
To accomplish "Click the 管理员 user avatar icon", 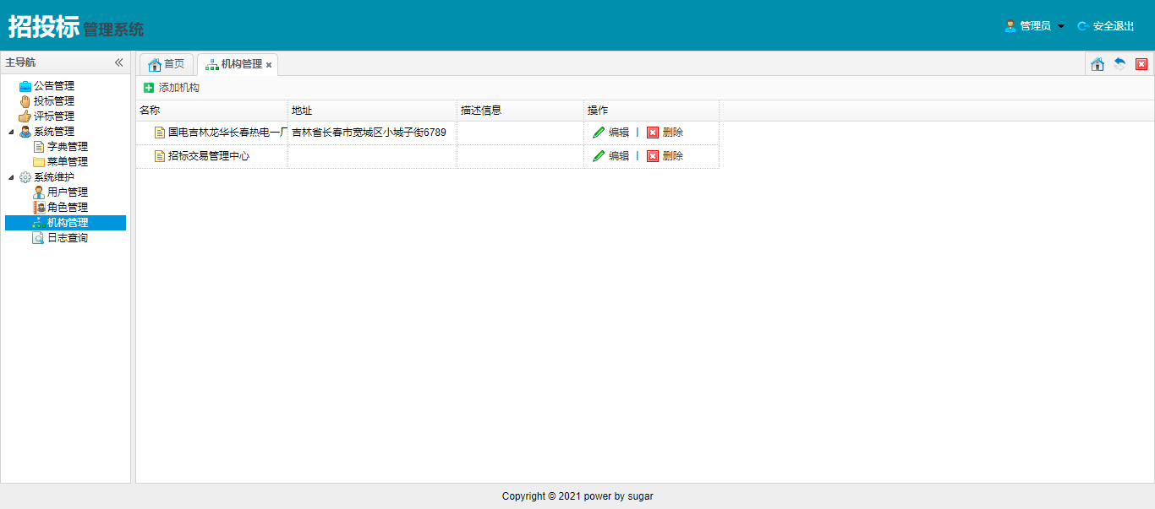I will coord(1010,26).
